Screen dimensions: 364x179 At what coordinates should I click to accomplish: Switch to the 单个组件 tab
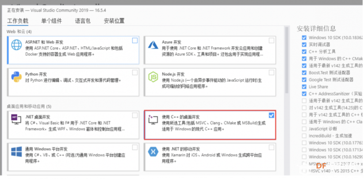[x=52, y=21]
